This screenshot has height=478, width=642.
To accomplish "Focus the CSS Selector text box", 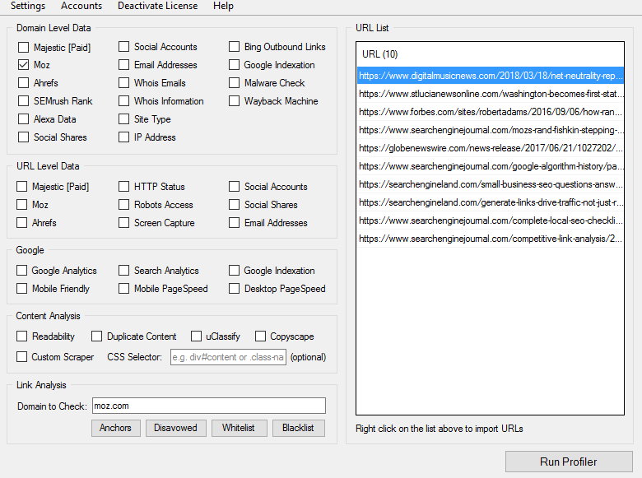I will 228,357.
